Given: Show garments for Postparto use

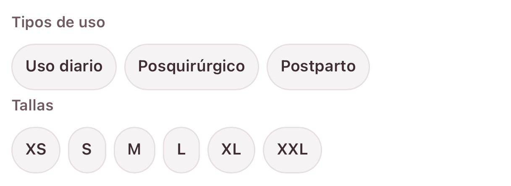Looking at the screenshot, I should 318,66.
